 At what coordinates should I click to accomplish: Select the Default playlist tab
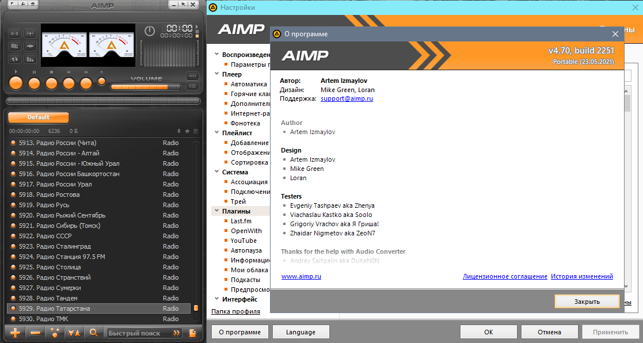point(39,117)
